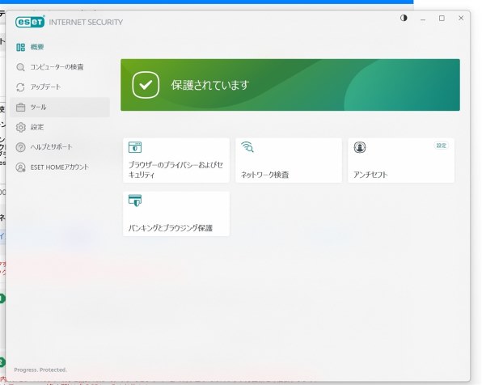
Task: Click the question mark help icon
Action: [20, 147]
